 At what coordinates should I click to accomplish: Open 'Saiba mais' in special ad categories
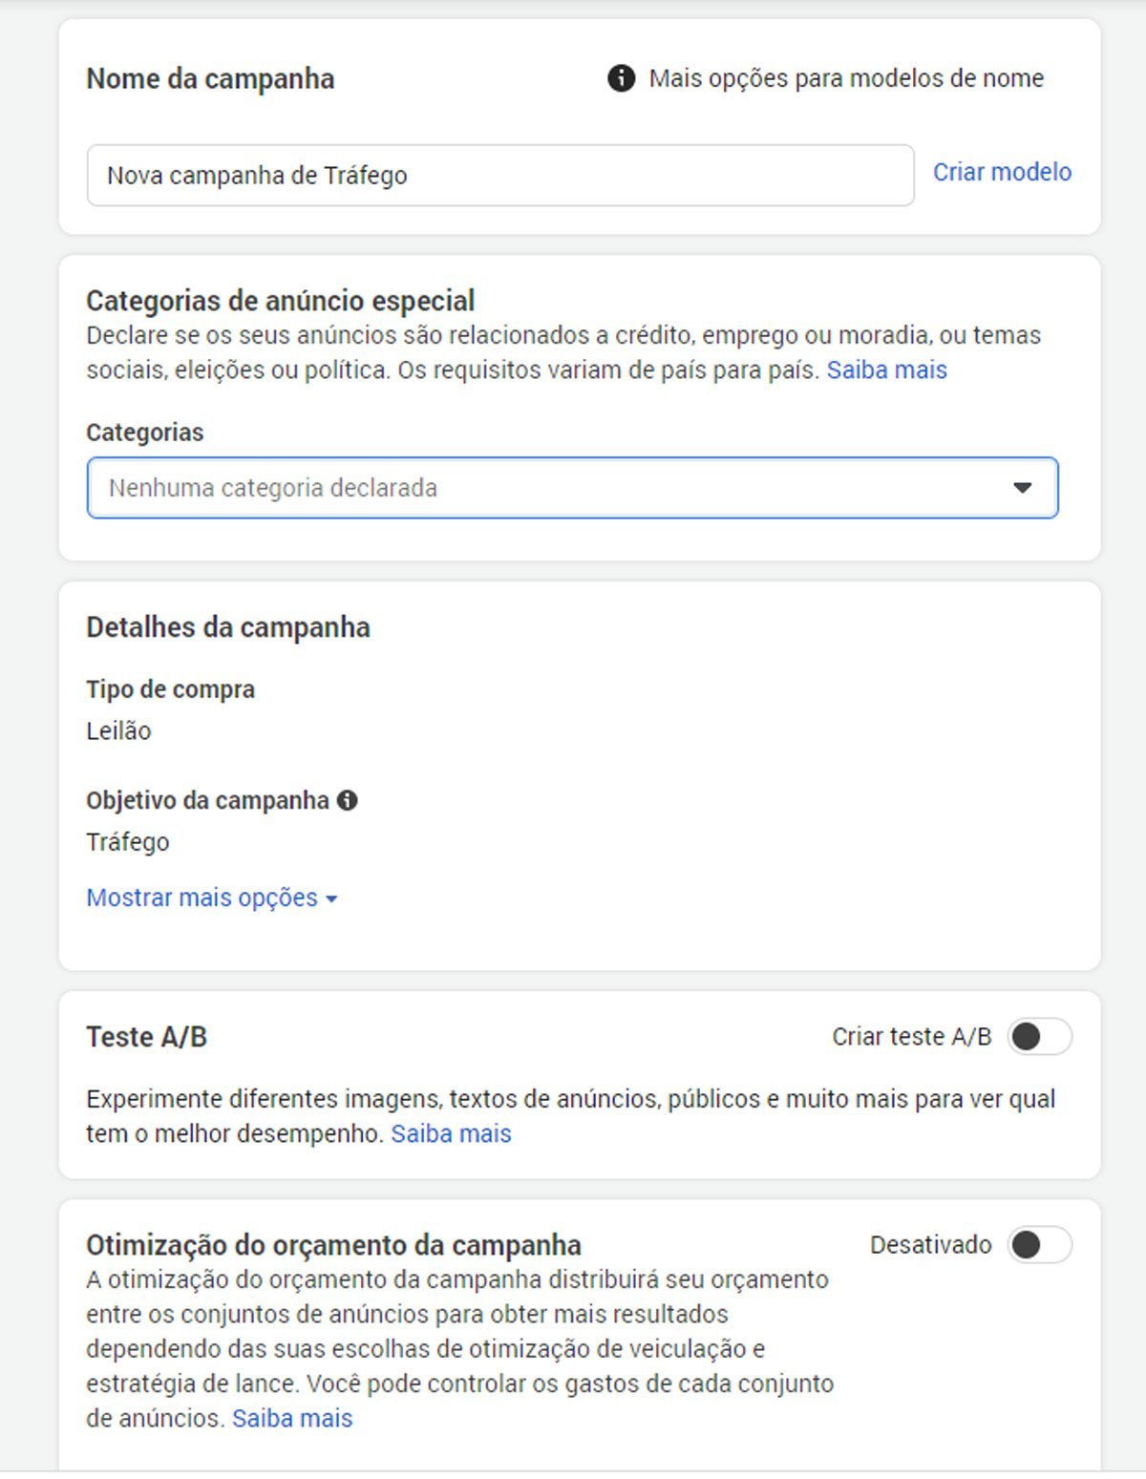[887, 370]
